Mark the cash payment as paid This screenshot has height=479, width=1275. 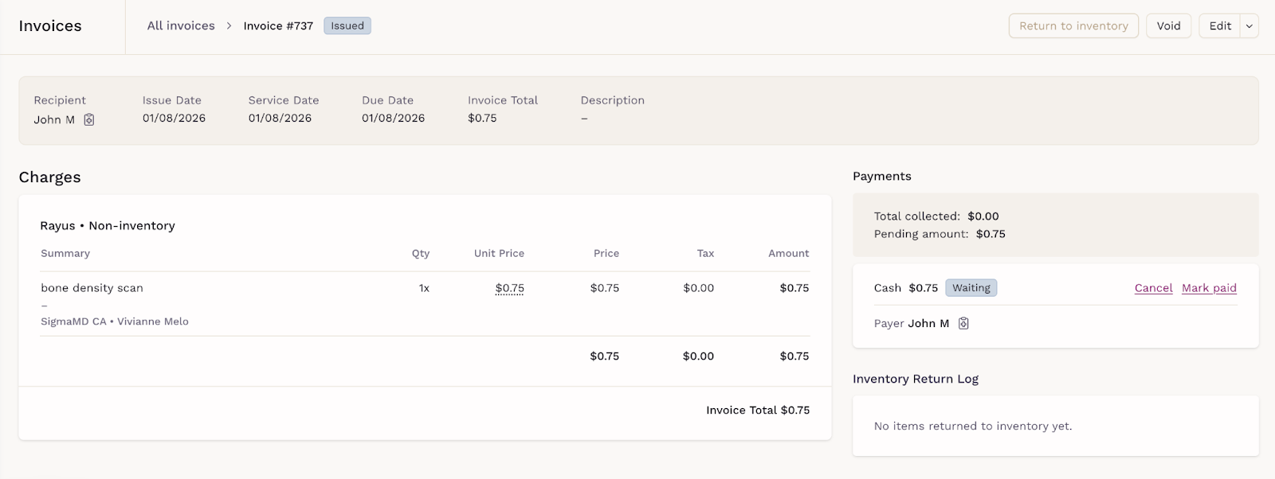[1209, 288]
